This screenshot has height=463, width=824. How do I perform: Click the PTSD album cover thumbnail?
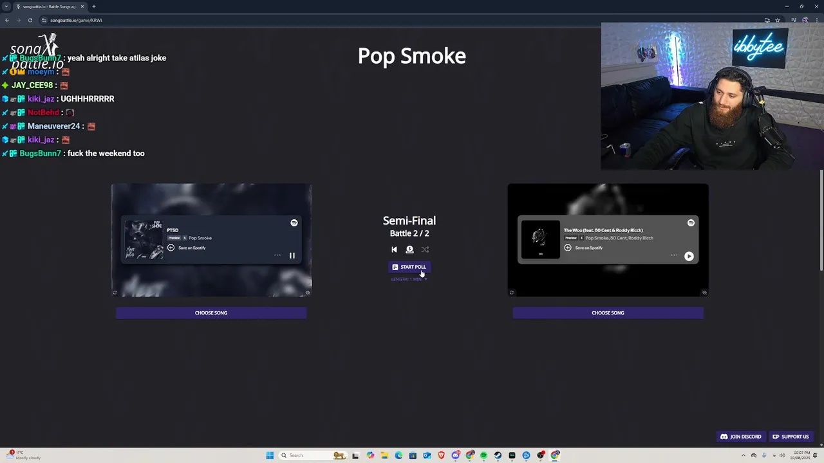point(144,239)
